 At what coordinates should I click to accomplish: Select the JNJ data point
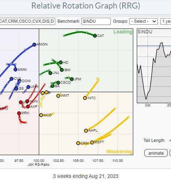[x=50, y=73]
